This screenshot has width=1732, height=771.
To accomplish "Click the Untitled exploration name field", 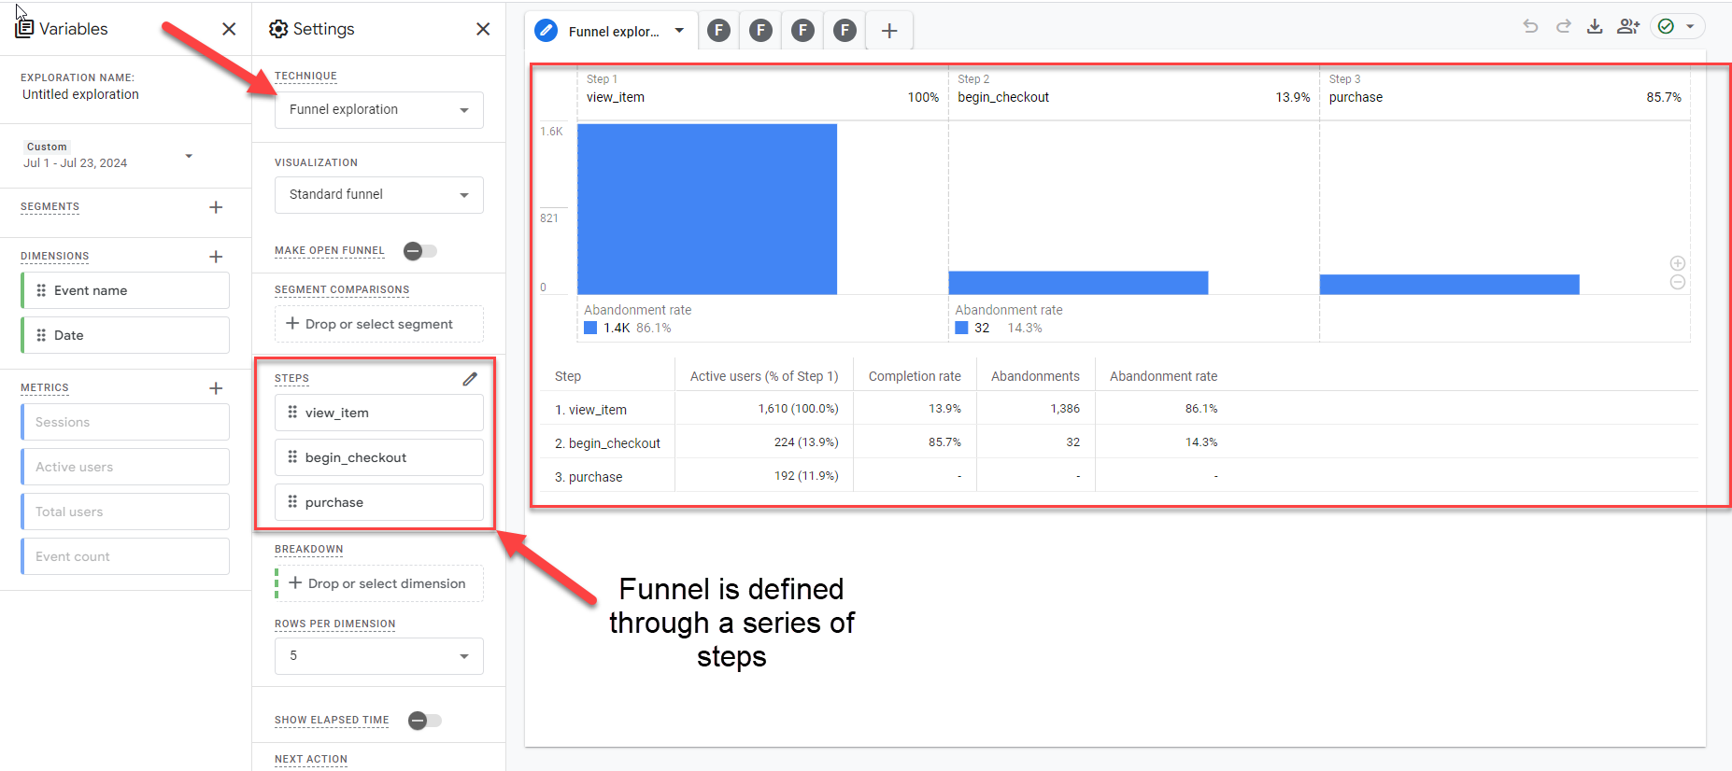I will 80,94.
